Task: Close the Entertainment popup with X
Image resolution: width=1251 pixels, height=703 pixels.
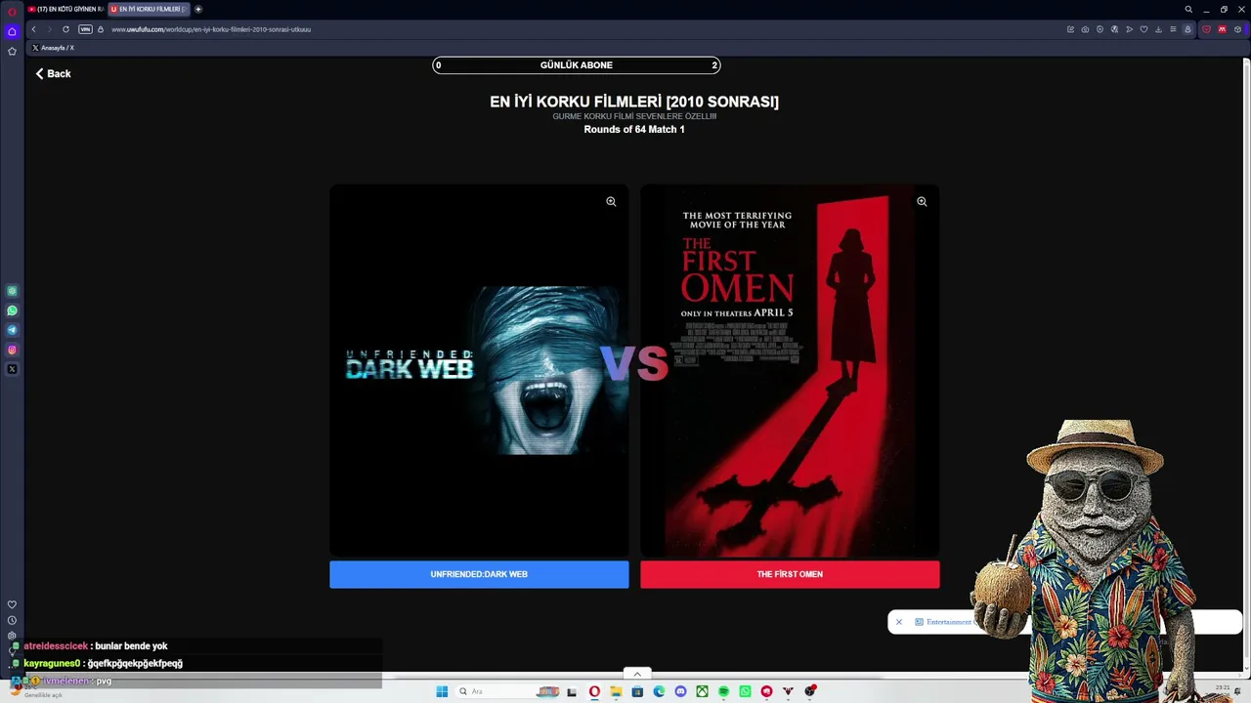Action: 899,622
